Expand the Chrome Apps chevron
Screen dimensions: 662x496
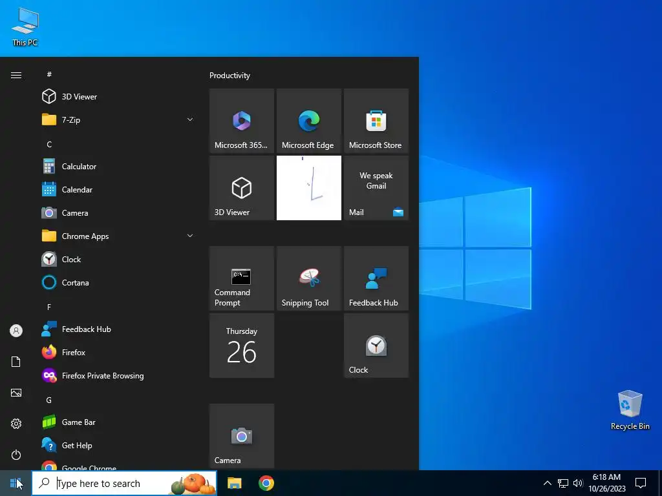point(190,236)
